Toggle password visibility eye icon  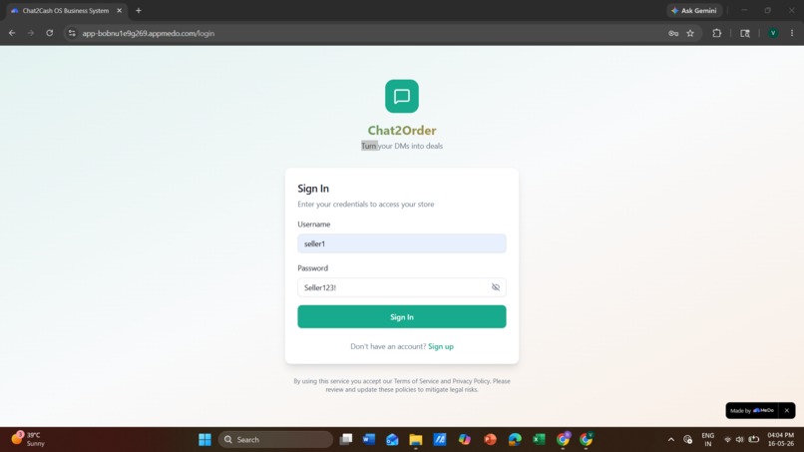point(496,287)
